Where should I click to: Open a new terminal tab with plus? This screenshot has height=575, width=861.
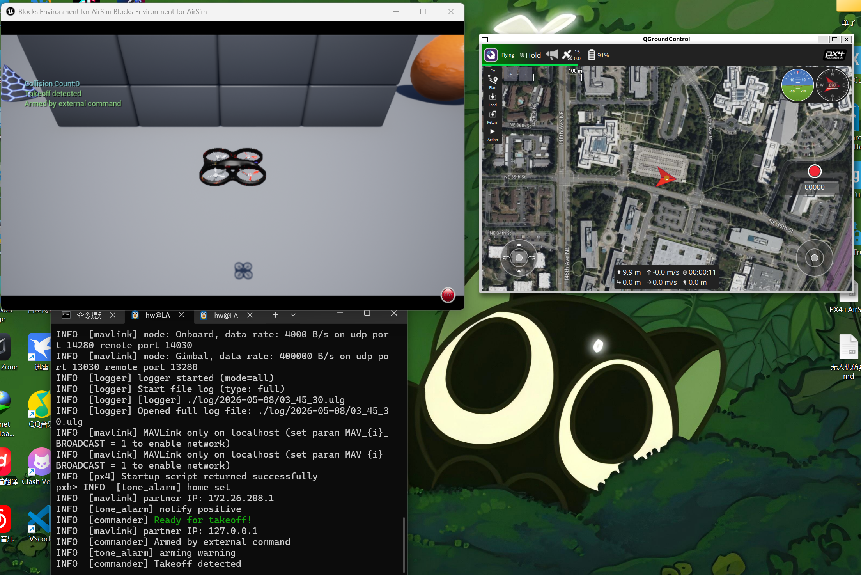[275, 315]
